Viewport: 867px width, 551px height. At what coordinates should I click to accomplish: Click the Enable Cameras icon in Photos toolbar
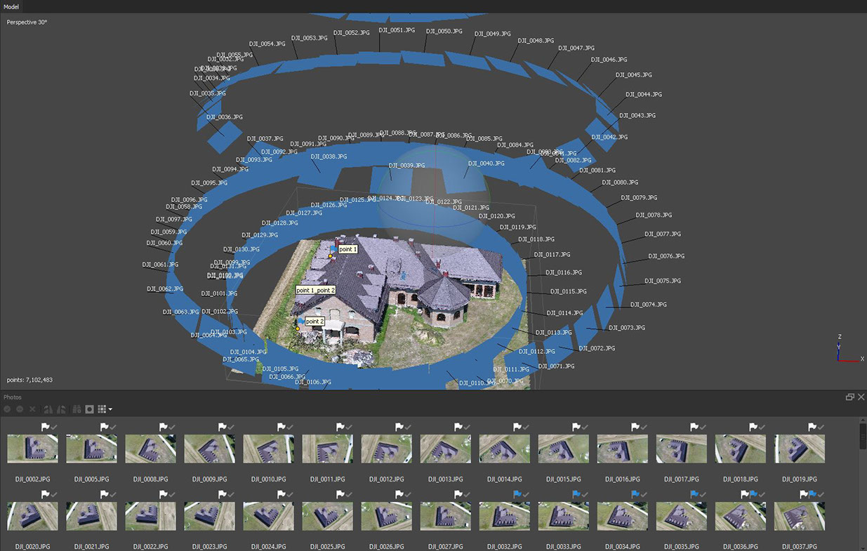tap(7, 409)
